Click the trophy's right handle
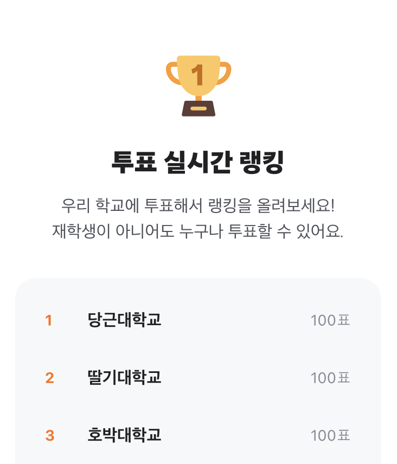 pyautogui.click(x=224, y=73)
